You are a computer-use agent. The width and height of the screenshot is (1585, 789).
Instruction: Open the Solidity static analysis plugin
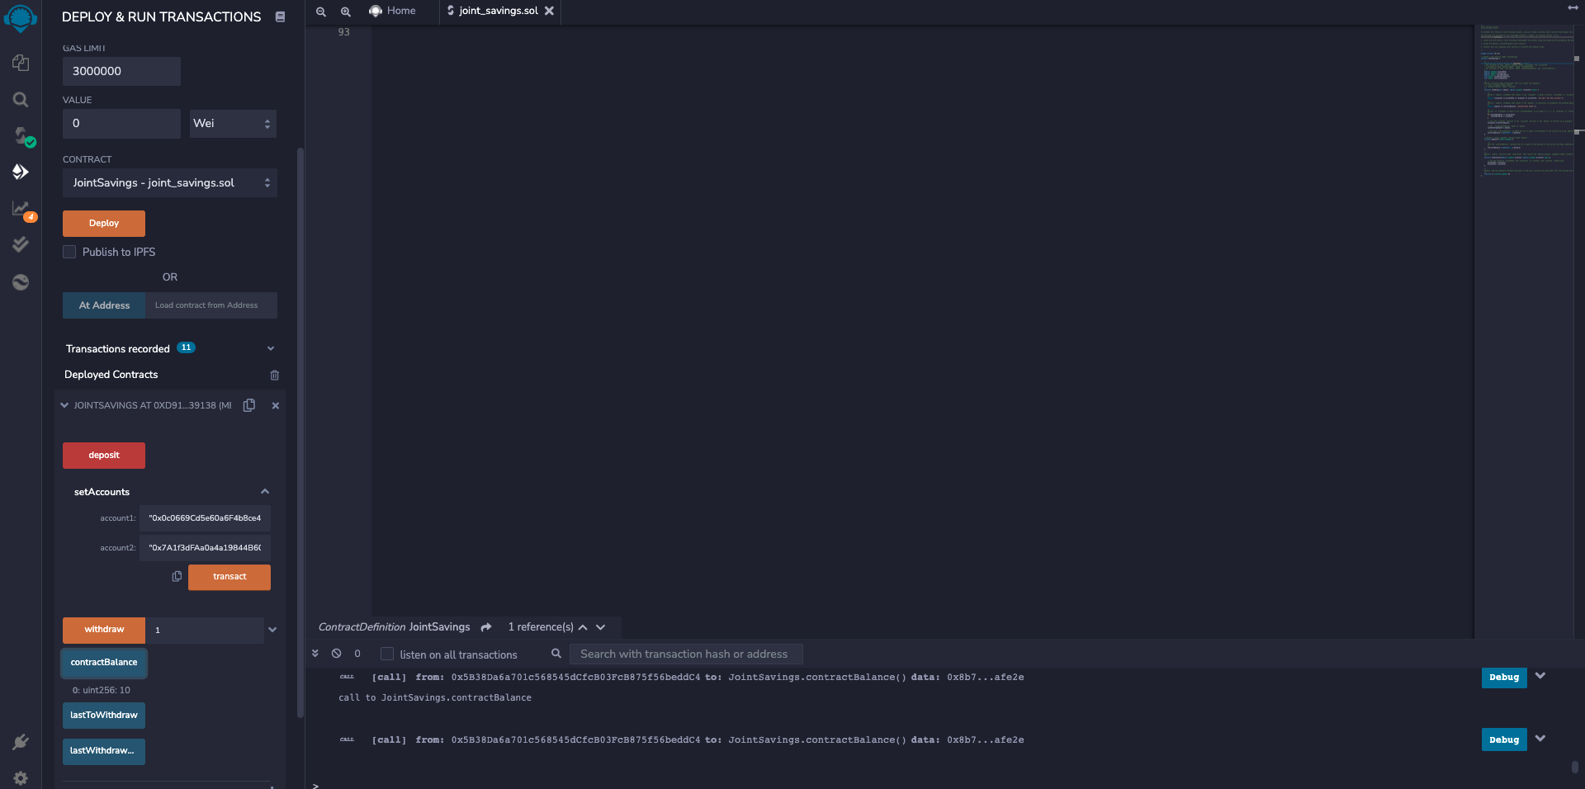pos(20,208)
